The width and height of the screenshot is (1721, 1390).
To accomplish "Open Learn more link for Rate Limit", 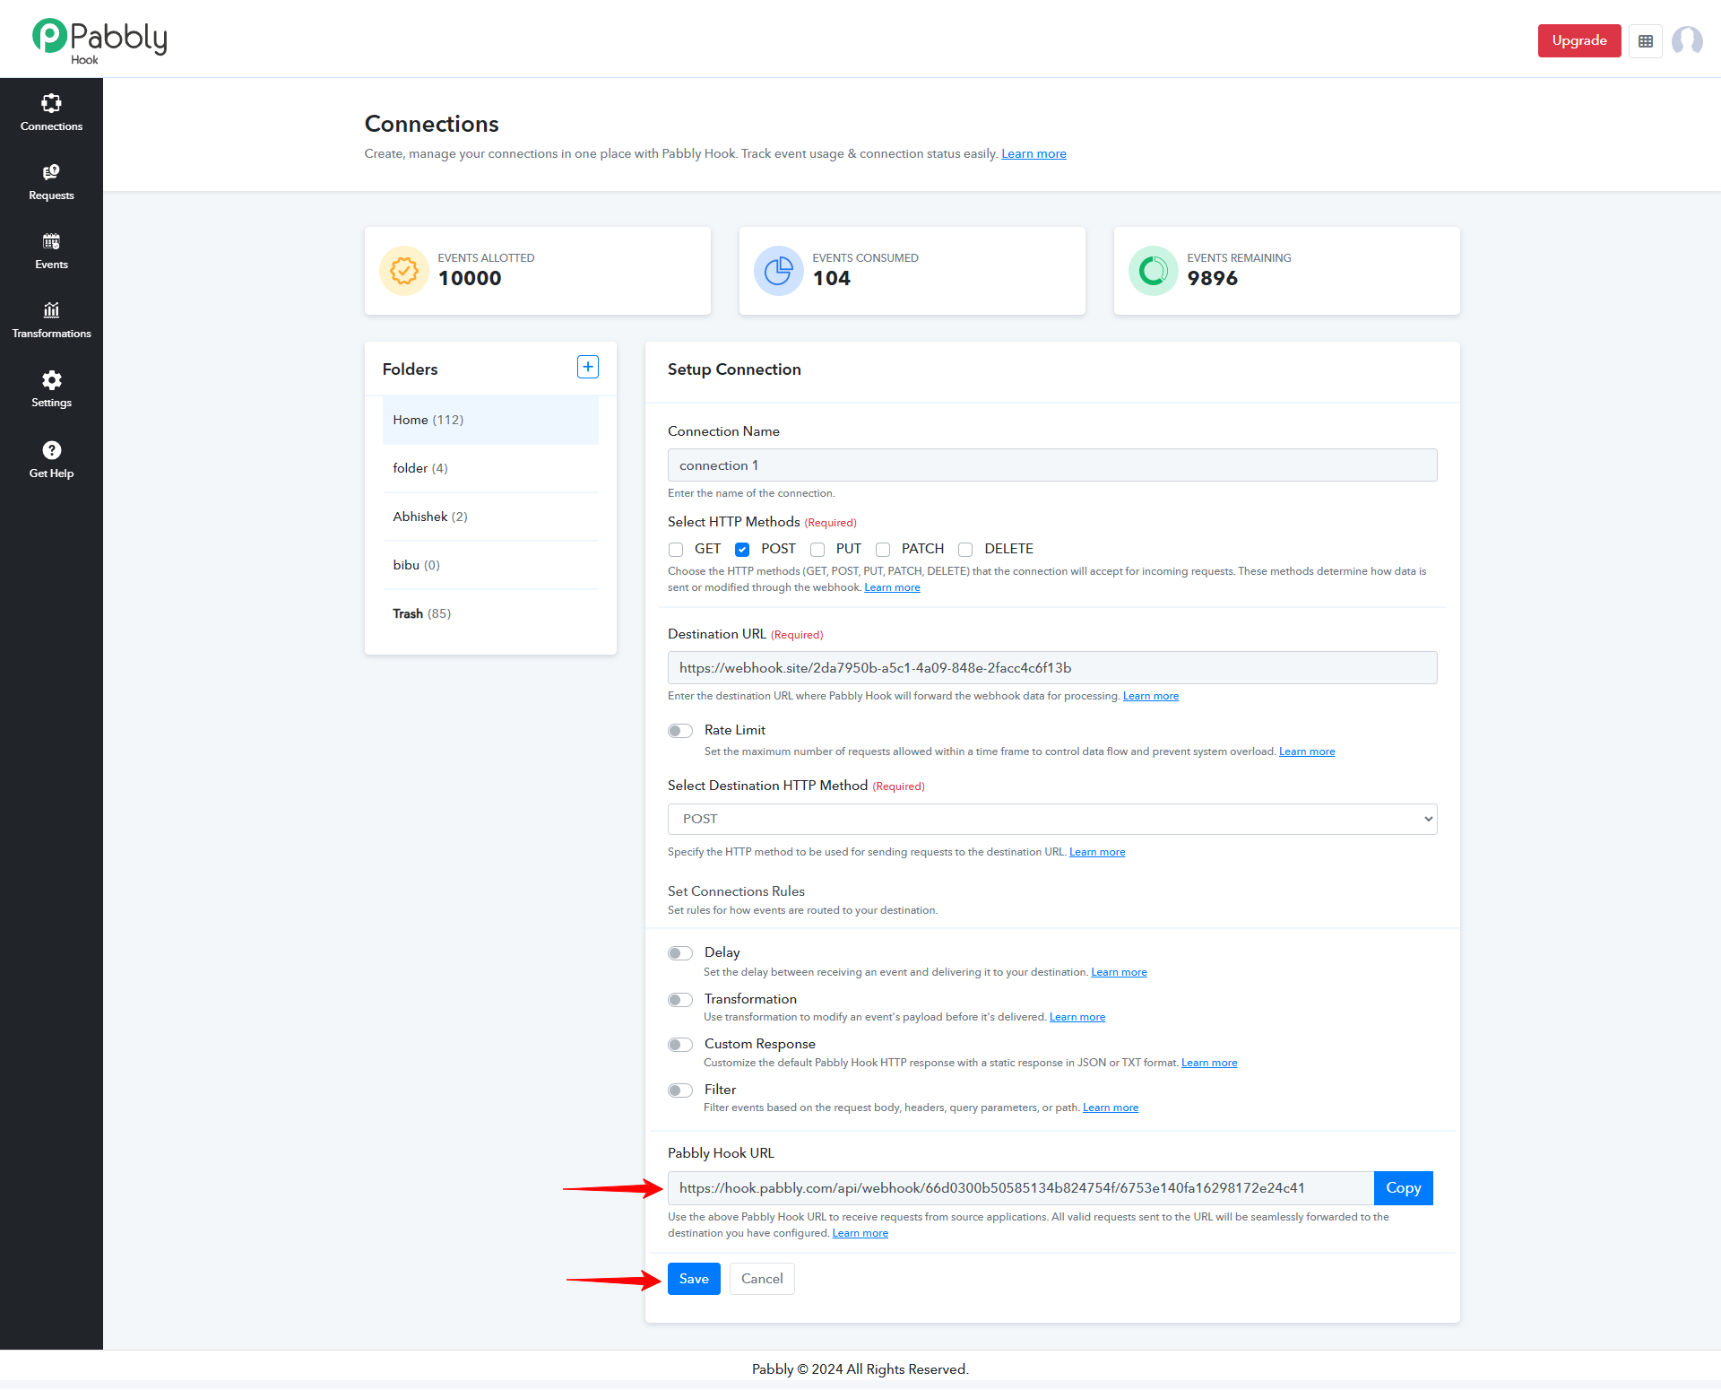I will [1307, 752].
